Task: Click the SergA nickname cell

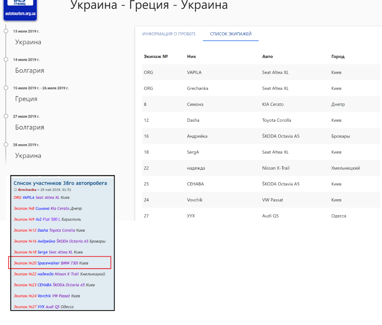Action: point(193,152)
